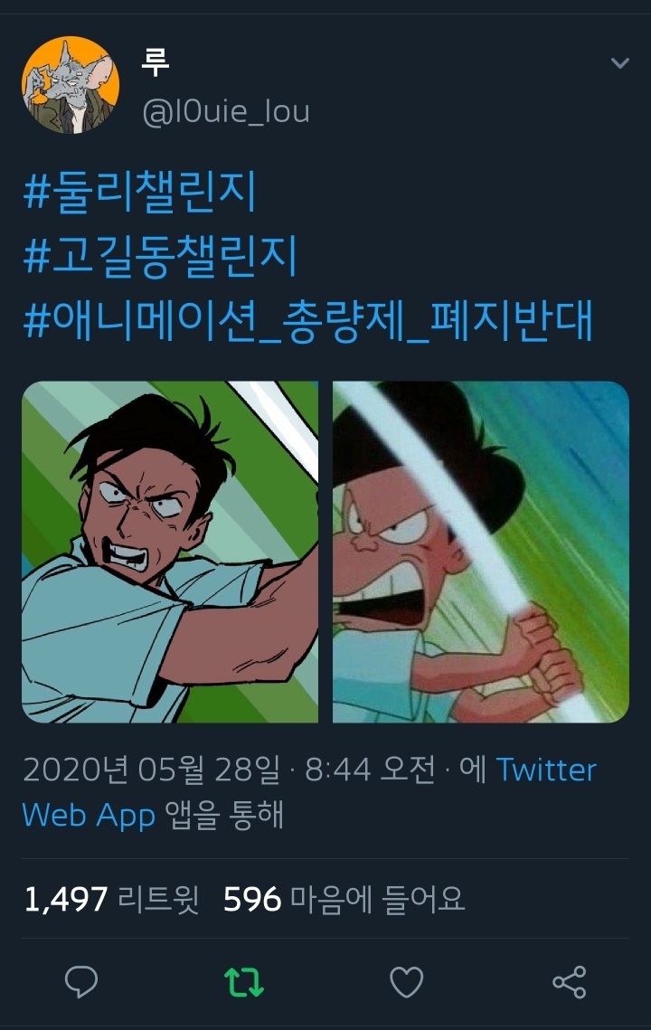Click the green retweet arrows icon

244,983
